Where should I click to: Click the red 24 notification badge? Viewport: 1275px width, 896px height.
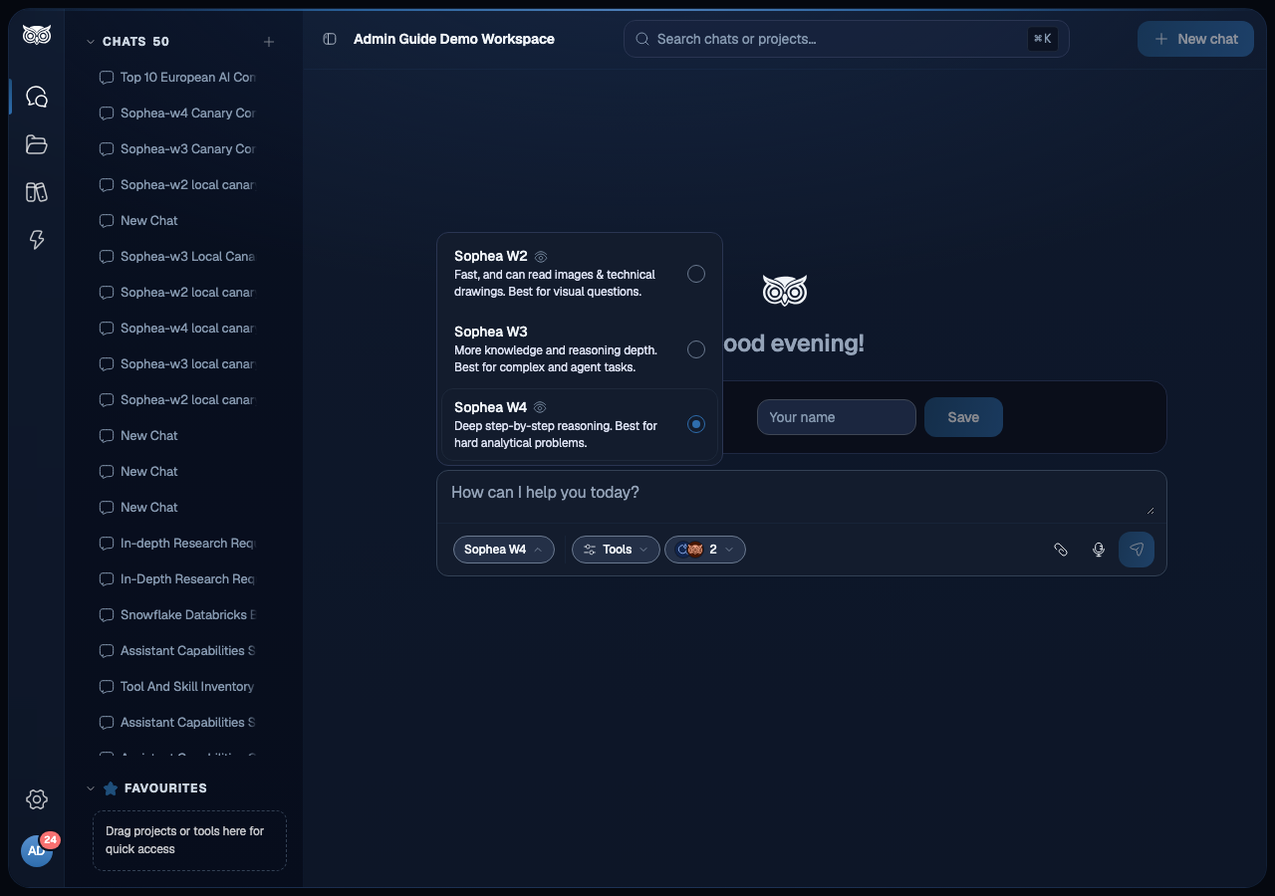coord(50,840)
